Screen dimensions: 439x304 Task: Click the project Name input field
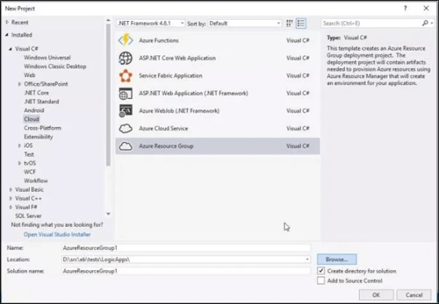click(186, 248)
